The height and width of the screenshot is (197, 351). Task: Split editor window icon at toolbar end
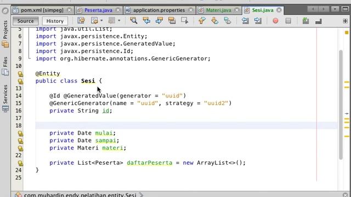[x=345, y=21]
